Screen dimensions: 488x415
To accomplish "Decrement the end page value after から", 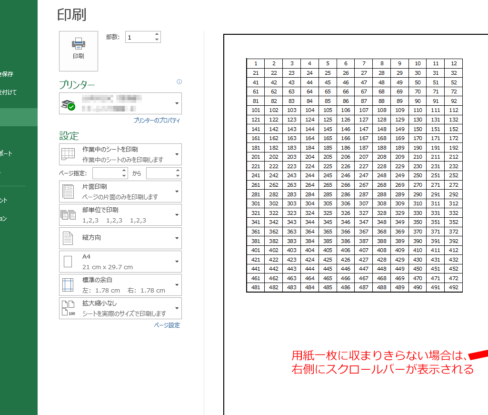I will 178,176.
